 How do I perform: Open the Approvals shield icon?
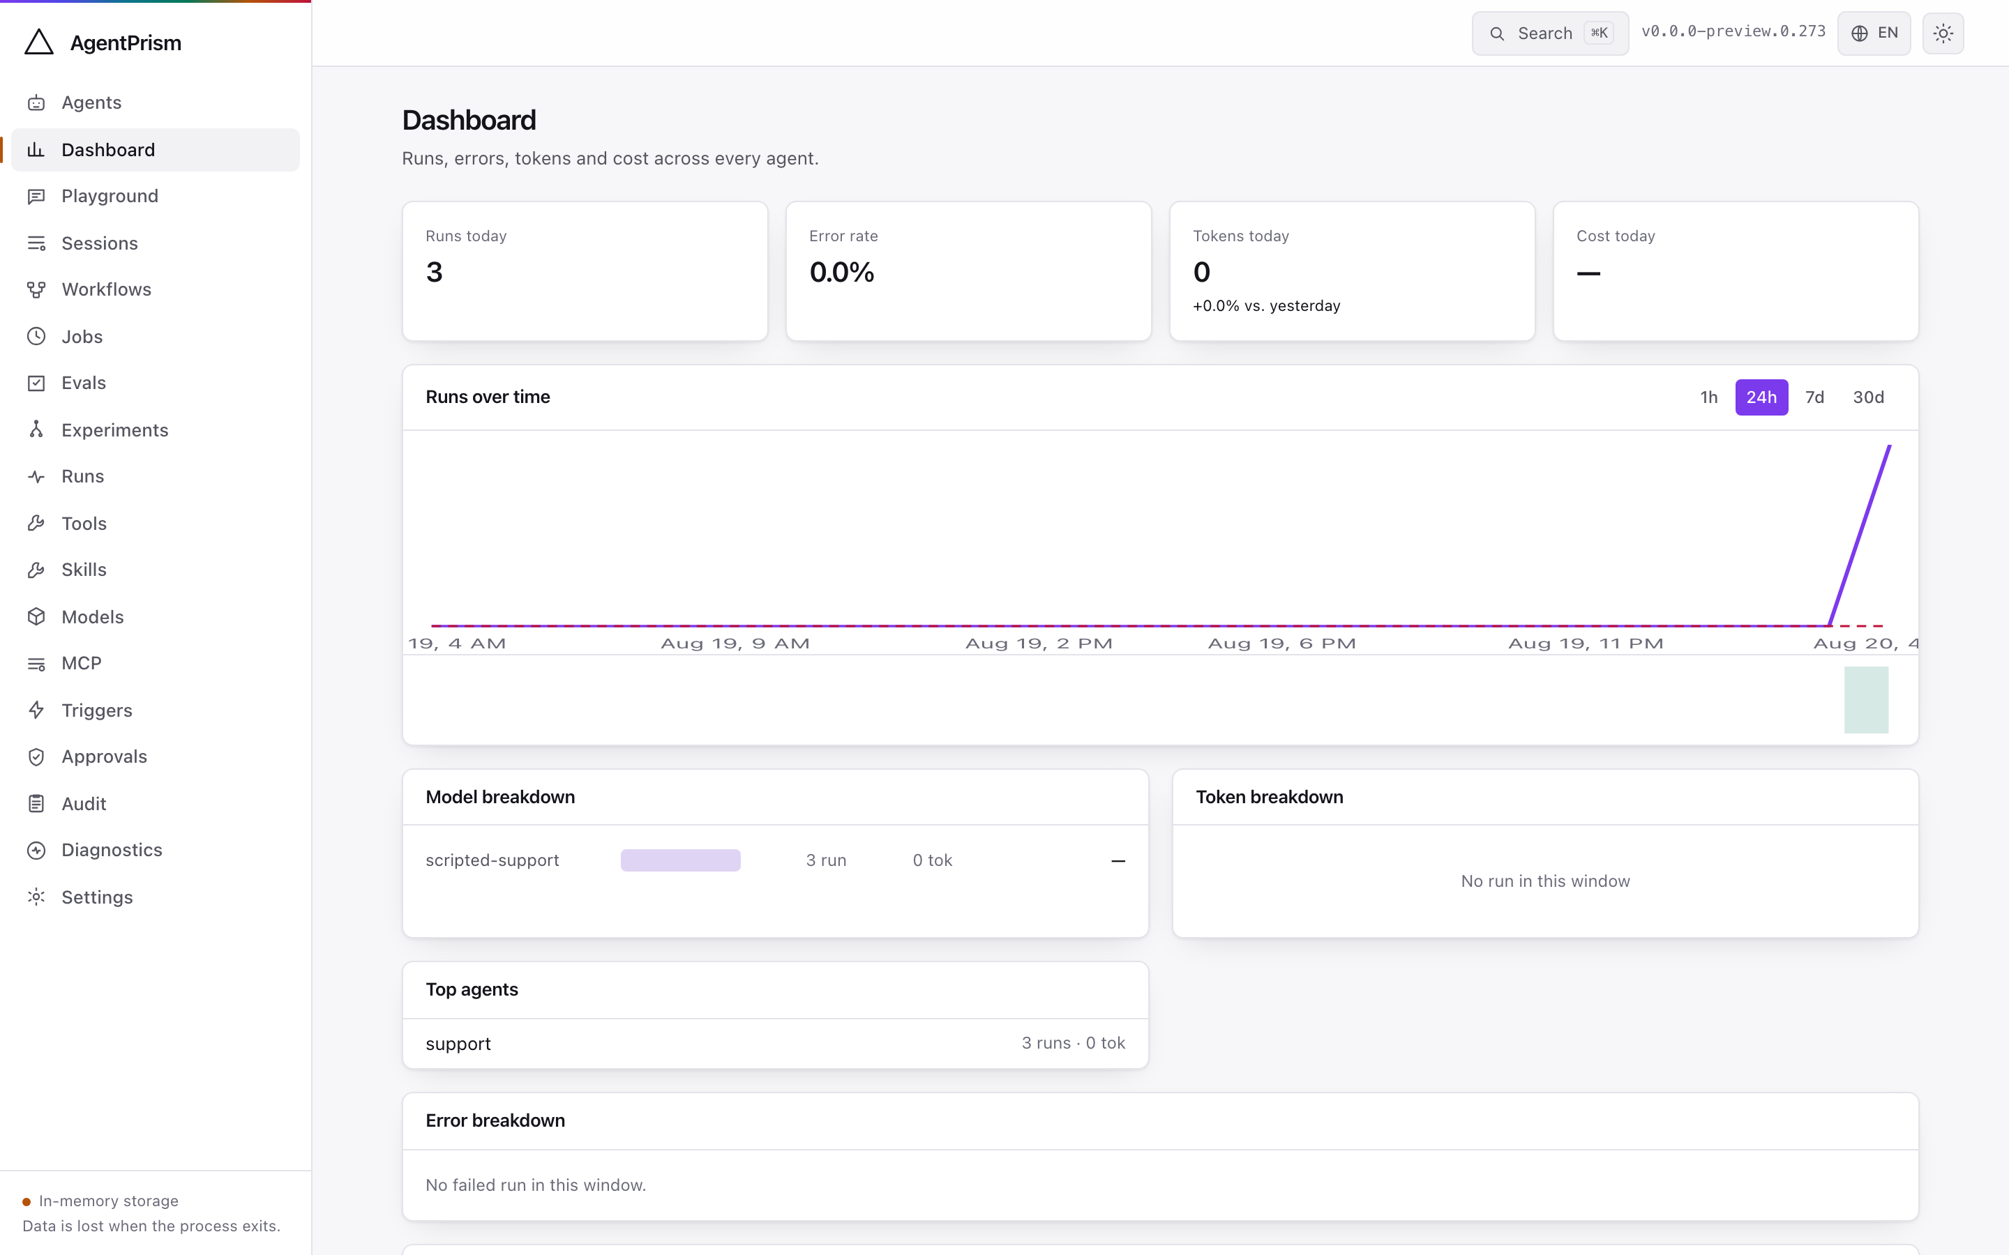tap(36, 757)
